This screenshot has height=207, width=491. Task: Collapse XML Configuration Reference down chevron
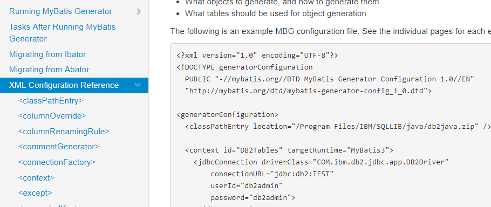tap(138, 85)
